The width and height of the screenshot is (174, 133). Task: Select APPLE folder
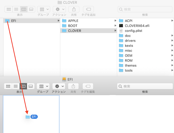pyautogui.click(x=89, y=21)
